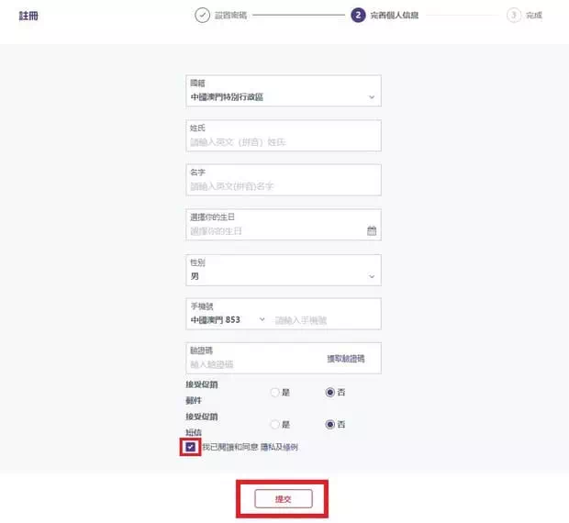
Task: Click step one checkmark icon
Action: click(202, 16)
